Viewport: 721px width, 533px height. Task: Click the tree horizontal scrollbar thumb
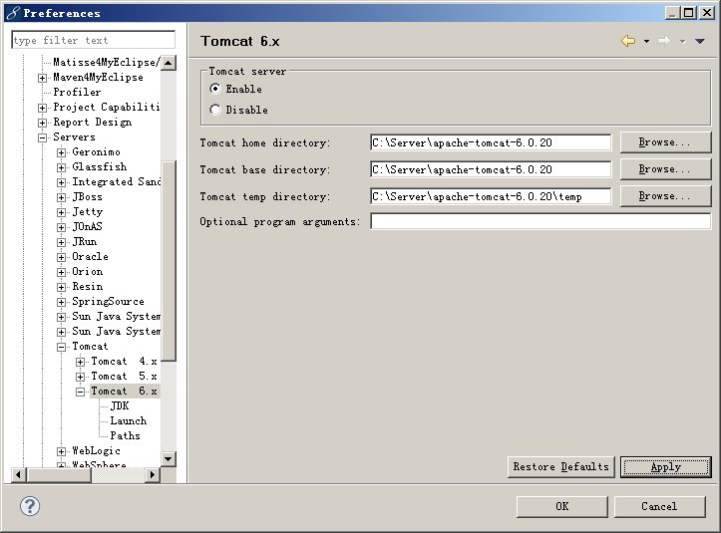click(59, 474)
